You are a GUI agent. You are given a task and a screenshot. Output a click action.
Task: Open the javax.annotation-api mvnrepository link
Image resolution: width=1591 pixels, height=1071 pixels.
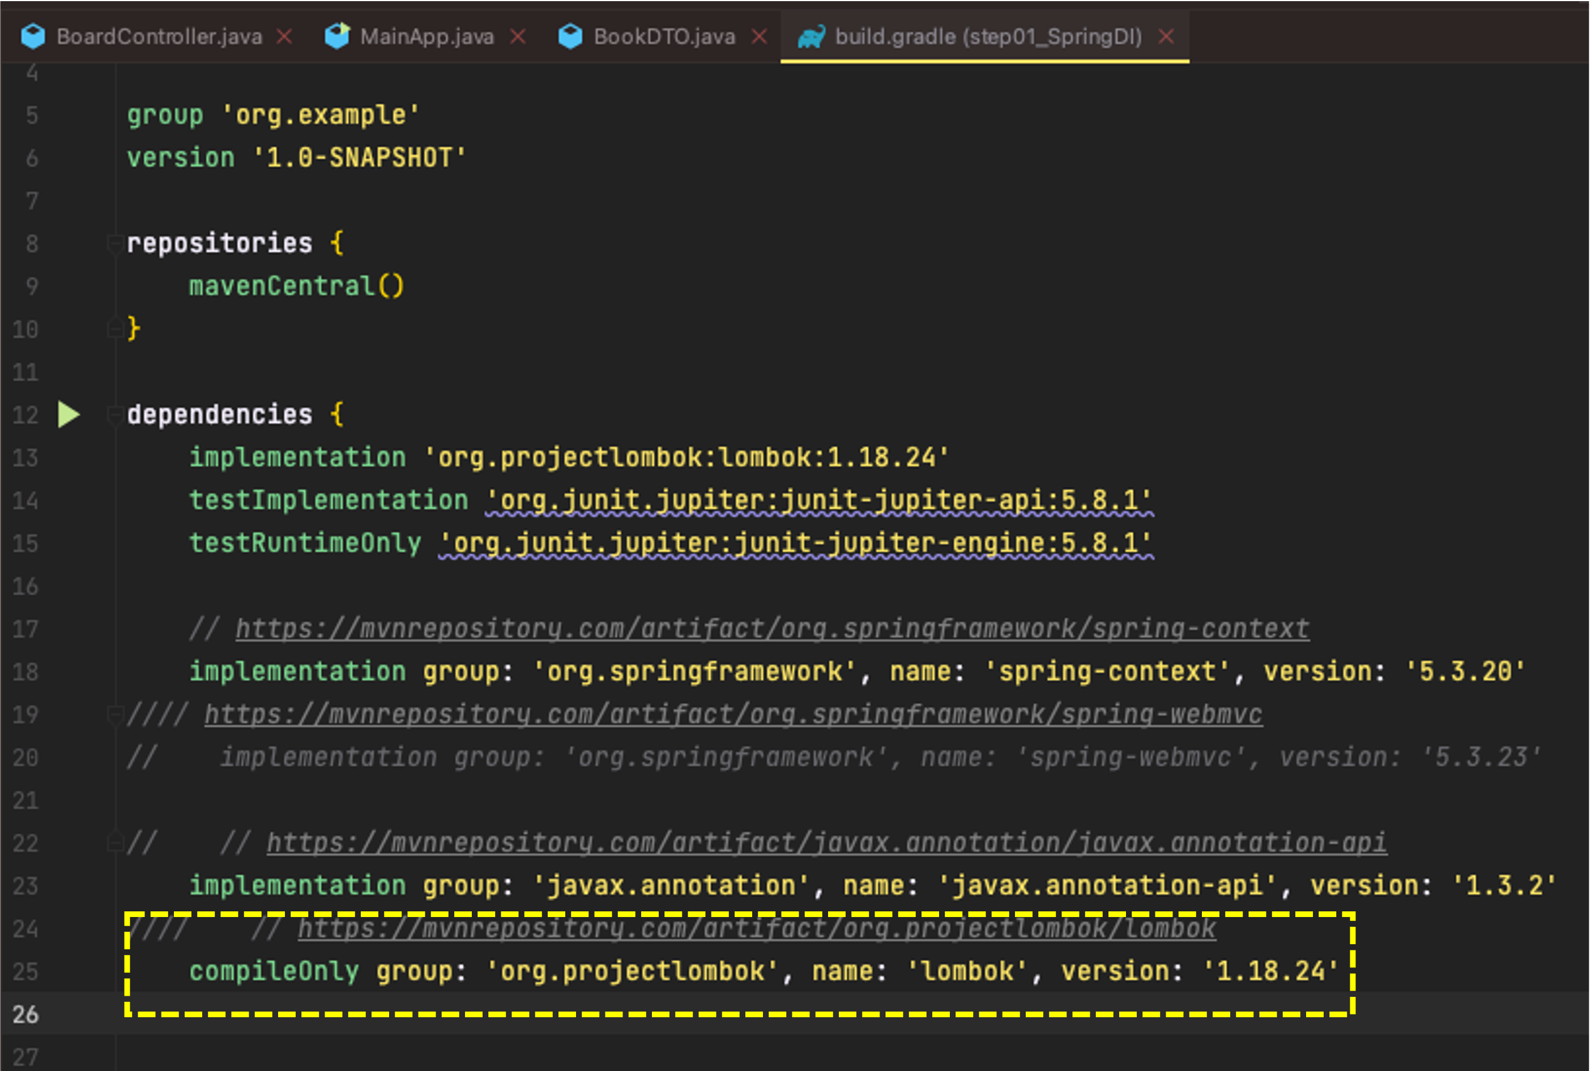click(x=826, y=843)
